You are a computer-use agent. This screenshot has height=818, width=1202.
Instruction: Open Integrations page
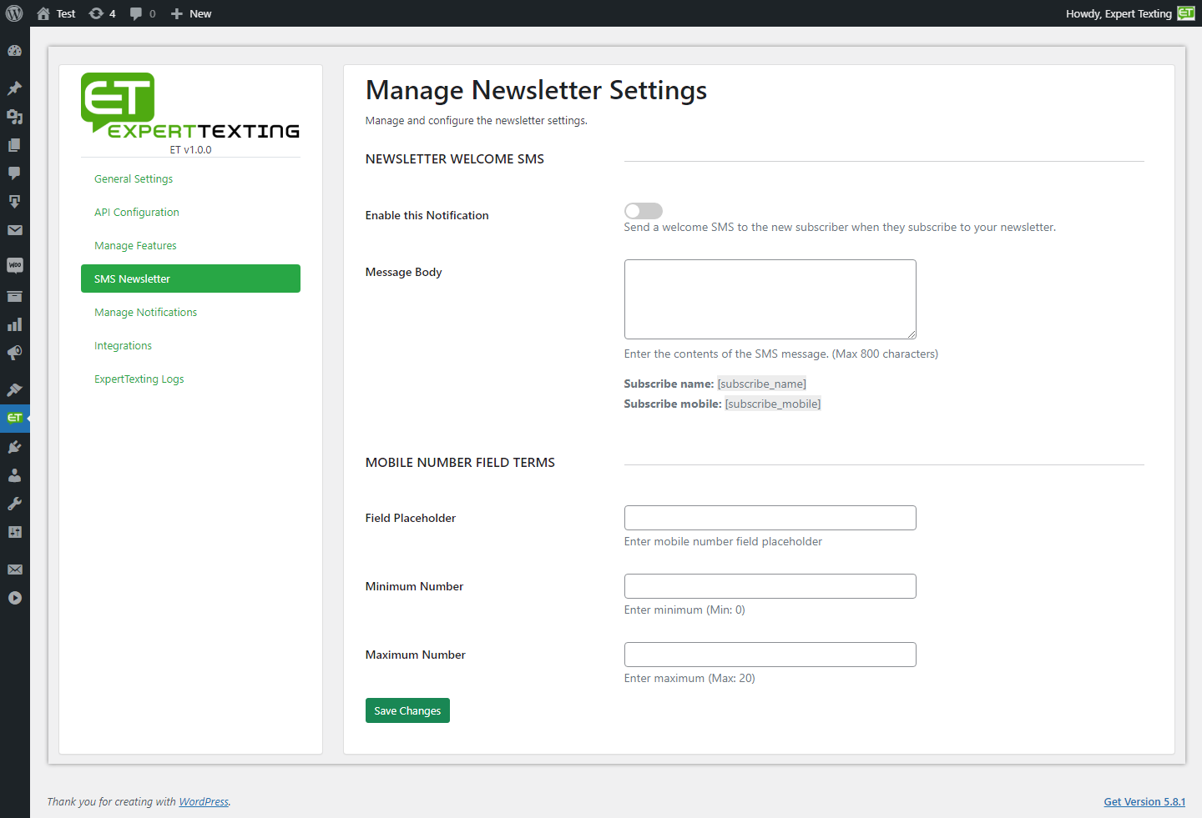coord(123,345)
